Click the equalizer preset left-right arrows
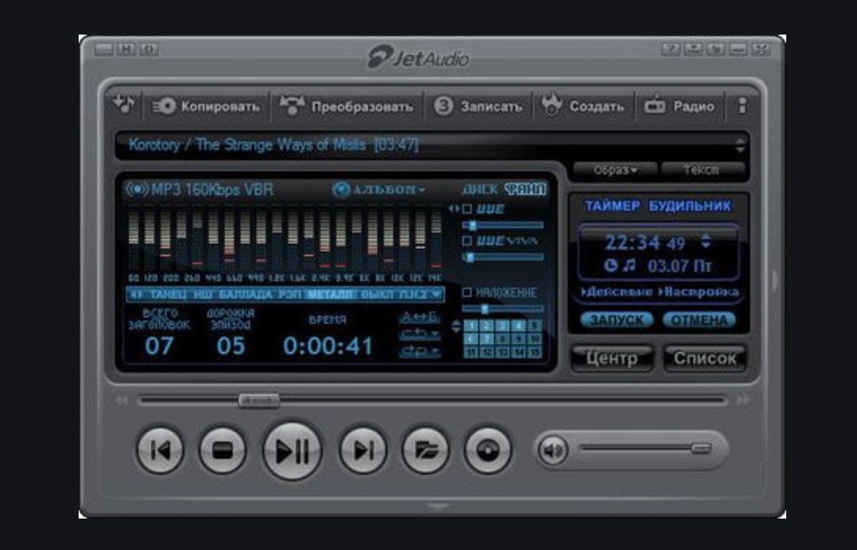The image size is (857, 550). tap(137, 295)
